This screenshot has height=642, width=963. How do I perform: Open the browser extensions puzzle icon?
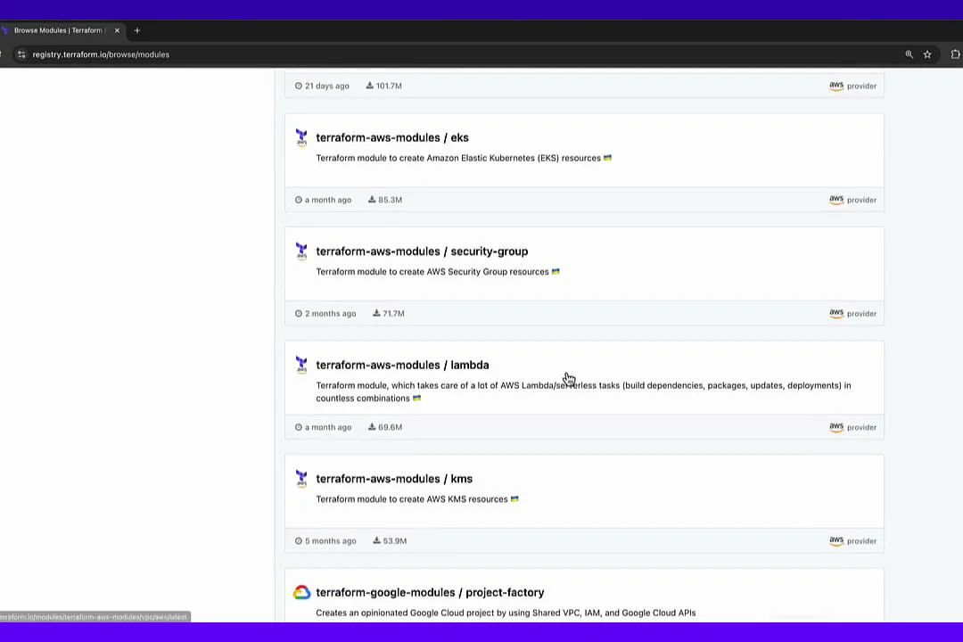955,54
